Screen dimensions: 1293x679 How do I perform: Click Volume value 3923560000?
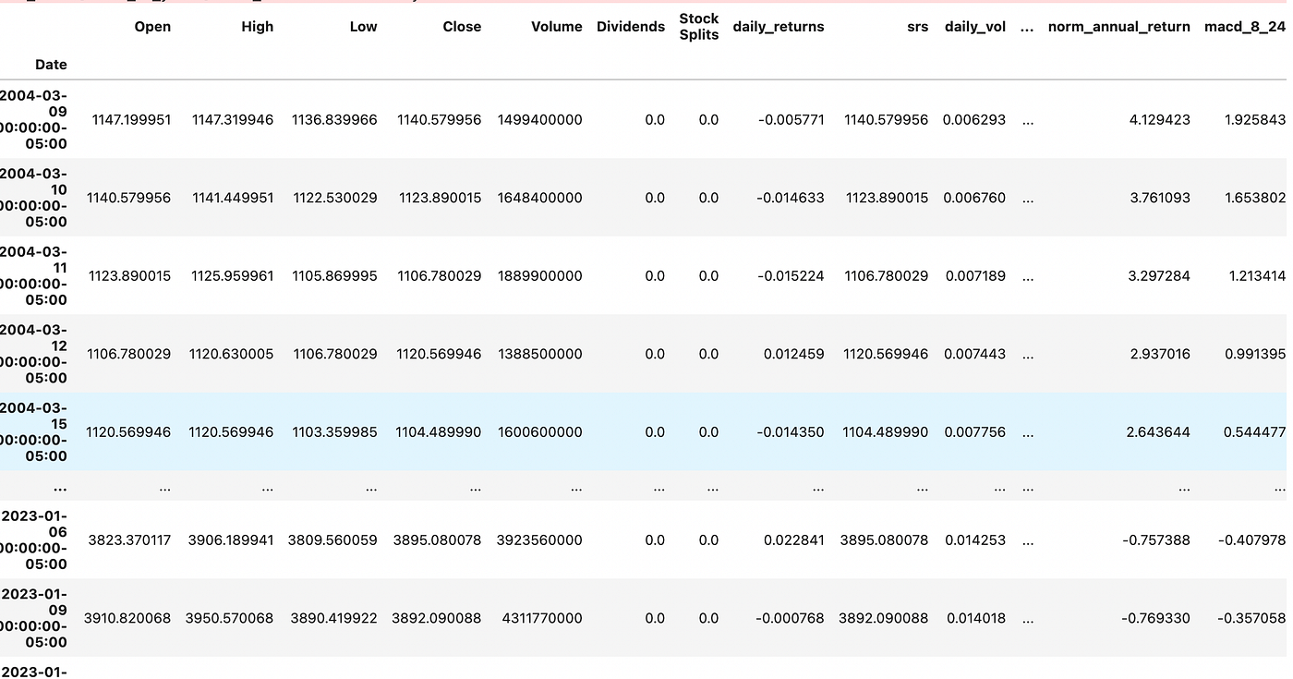click(x=539, y=540)
